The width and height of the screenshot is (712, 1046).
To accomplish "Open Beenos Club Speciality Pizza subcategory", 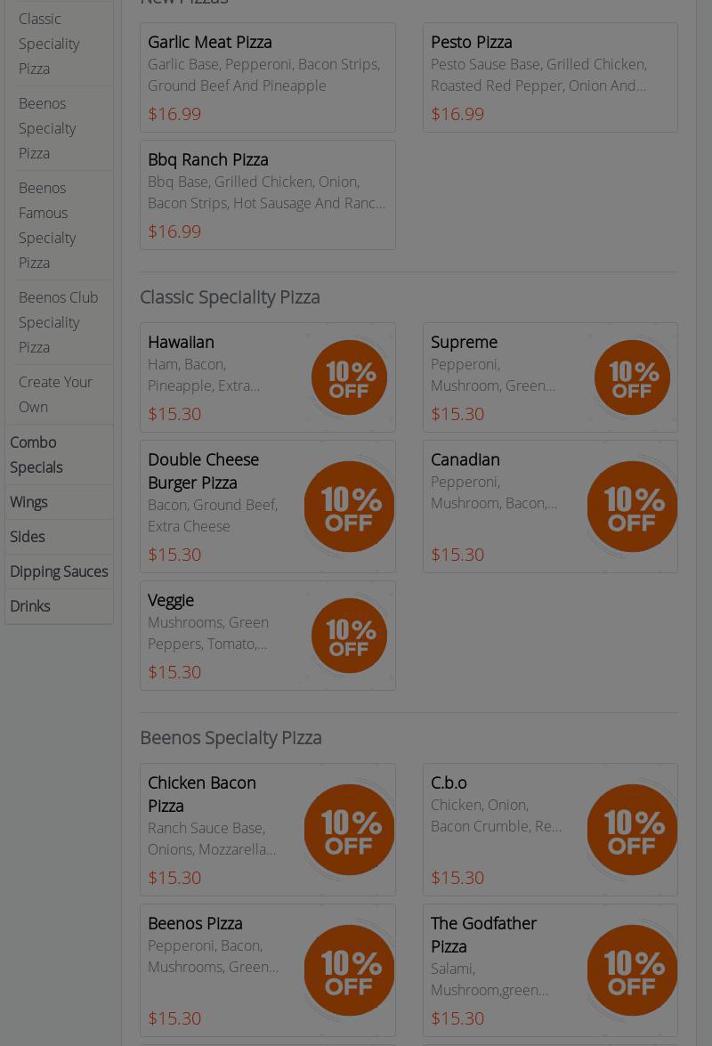I will (58, 322).
